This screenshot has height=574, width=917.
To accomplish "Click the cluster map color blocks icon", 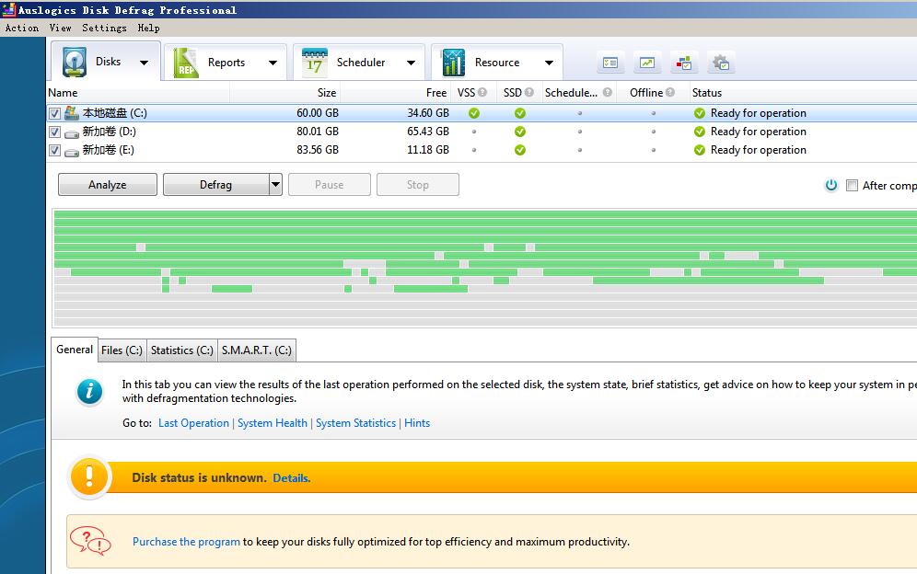I will pyautogui.click(x=684, y=63).
